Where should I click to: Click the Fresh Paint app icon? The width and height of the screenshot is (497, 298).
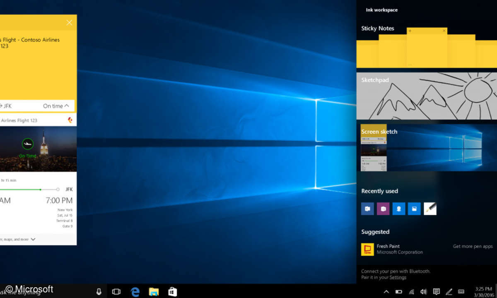pos(367,249)
